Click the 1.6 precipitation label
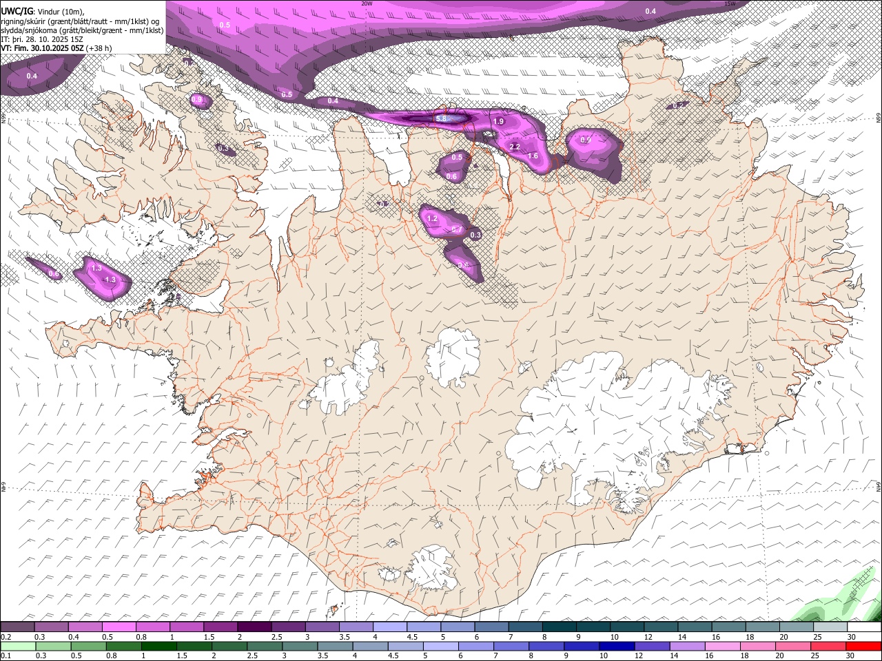Image resolution: width=882 pixels, height=661 pixels. (x=533, y=156)
